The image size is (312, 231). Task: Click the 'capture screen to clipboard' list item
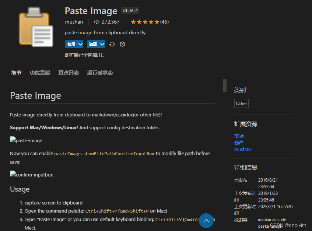coord(53,203)
